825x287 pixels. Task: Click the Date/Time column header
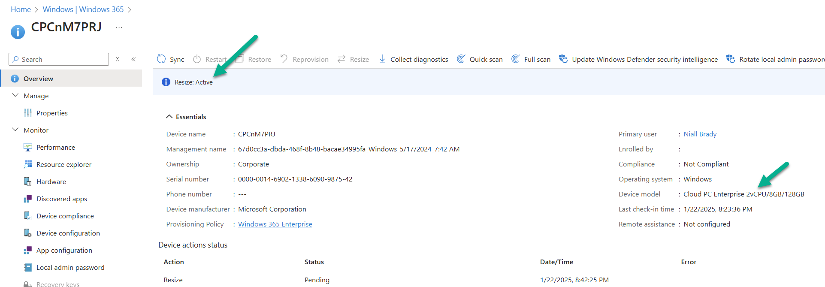556,262
